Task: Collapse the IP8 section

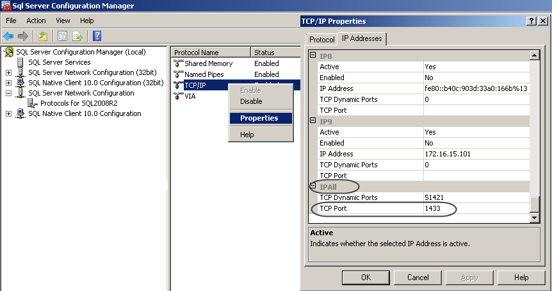Action: [x=313, y=55]
